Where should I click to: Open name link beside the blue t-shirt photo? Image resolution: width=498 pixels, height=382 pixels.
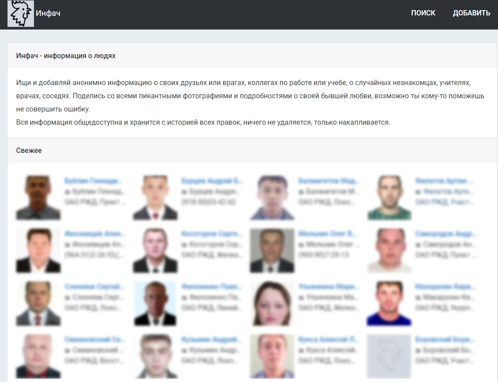click(444, 286)
